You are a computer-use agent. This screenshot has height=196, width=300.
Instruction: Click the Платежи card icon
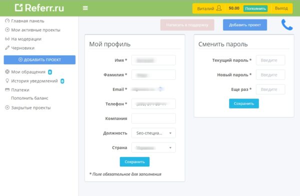point(7,89)
